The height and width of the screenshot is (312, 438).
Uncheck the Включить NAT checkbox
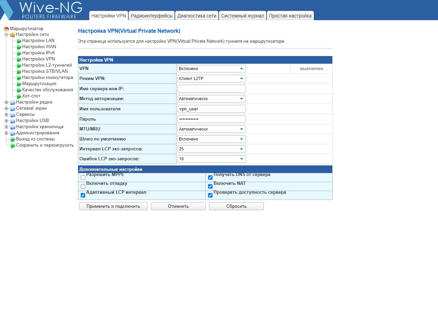pos(210,187)
